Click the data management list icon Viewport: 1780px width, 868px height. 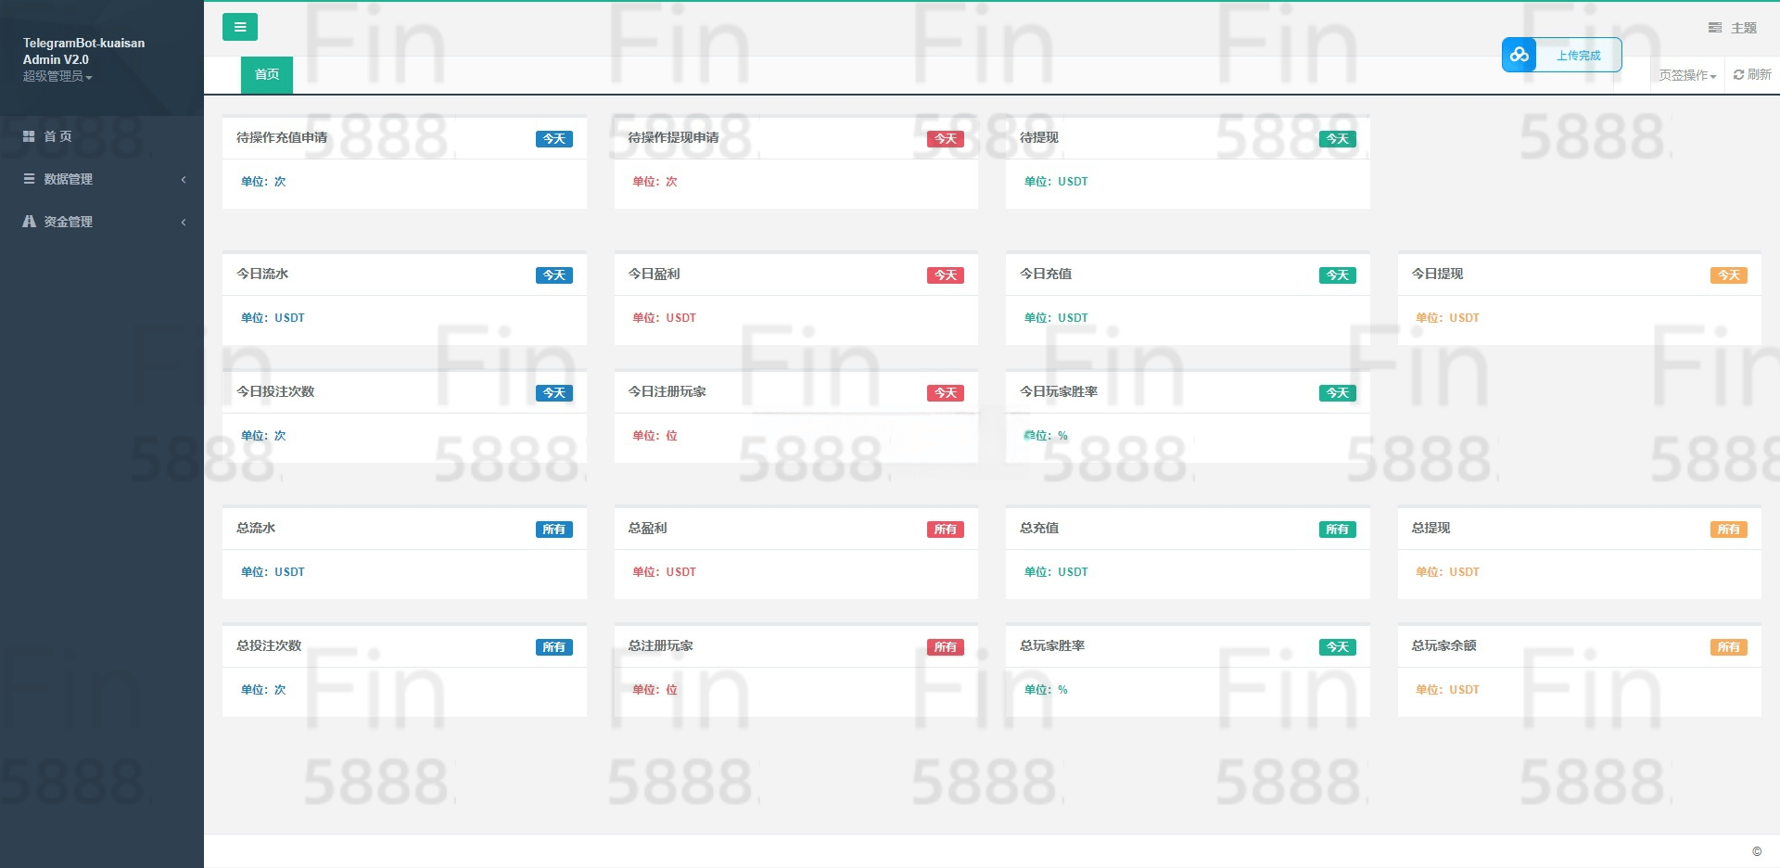29,179
